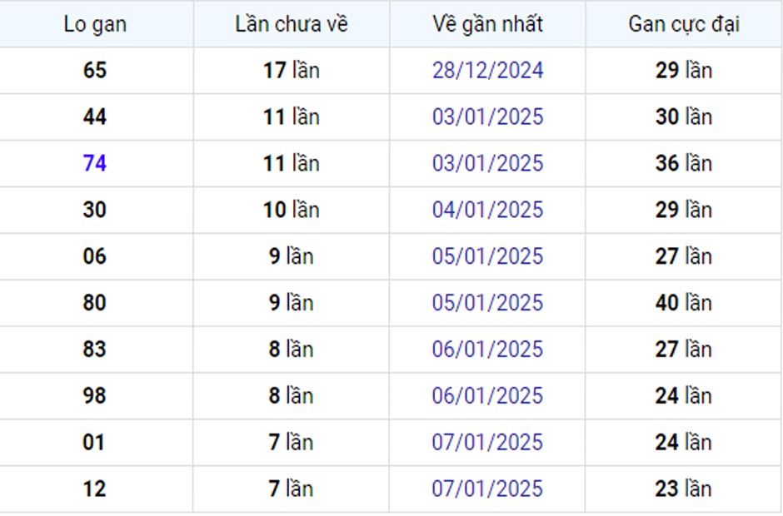This screenshot has height=516, width=783.
Task: Click the Về gần nhất header
Action: coord(487,24)
